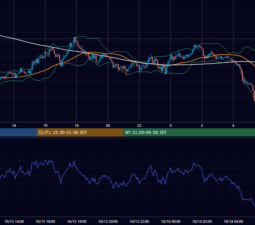Click the 10/13 18:00 date label
Image resolution: width=255 pixels, height=225 pixels.
(x=76, y=221)
